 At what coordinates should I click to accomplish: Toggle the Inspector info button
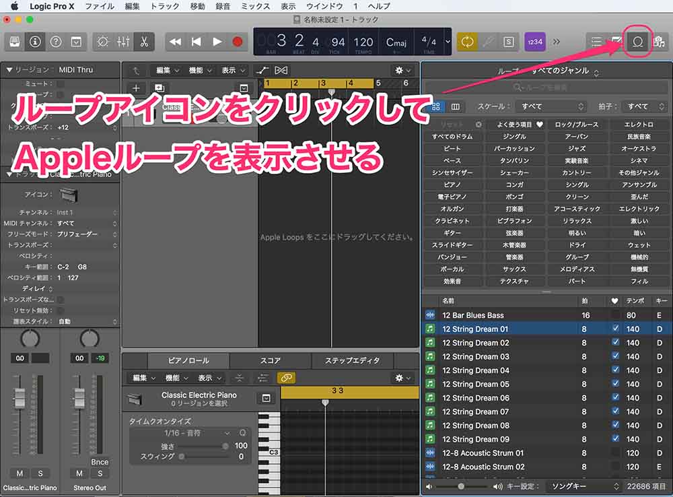(35, 42)
